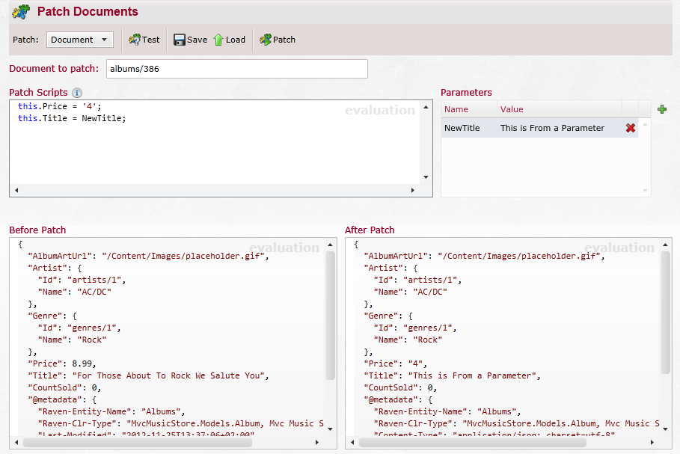Click Patch Scripts editor scroll up arrow
This screenshot has height=454, width=680.
coord(426,107)
